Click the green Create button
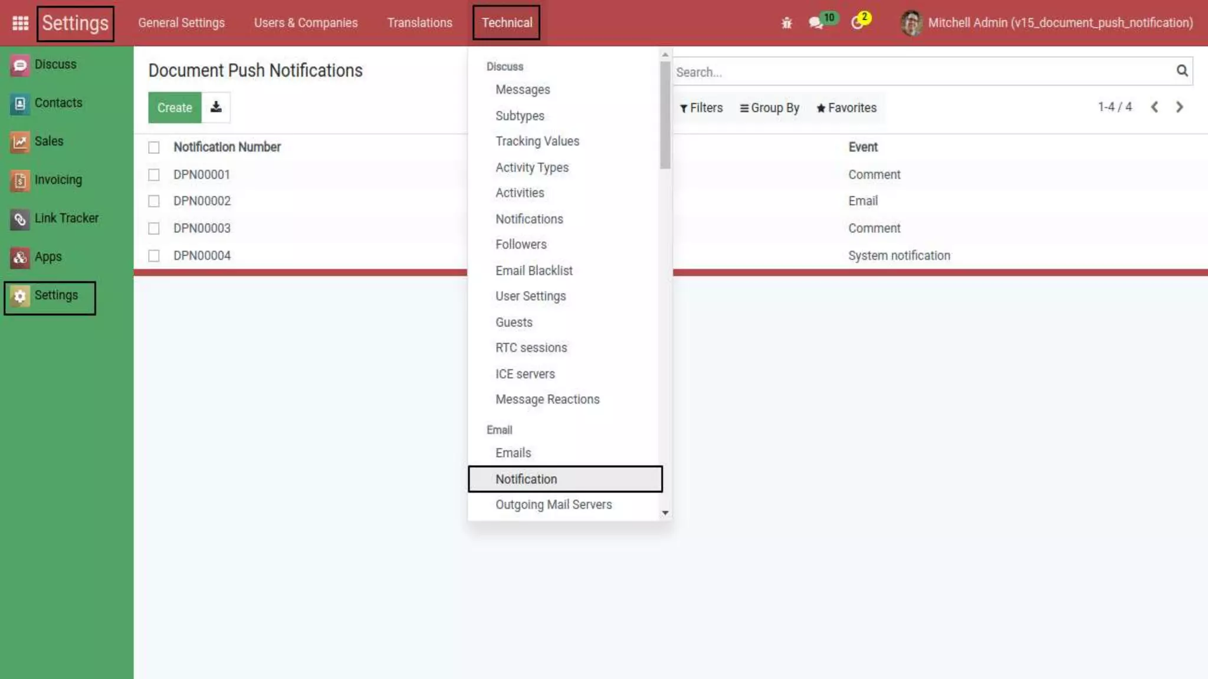 point(175,108)
